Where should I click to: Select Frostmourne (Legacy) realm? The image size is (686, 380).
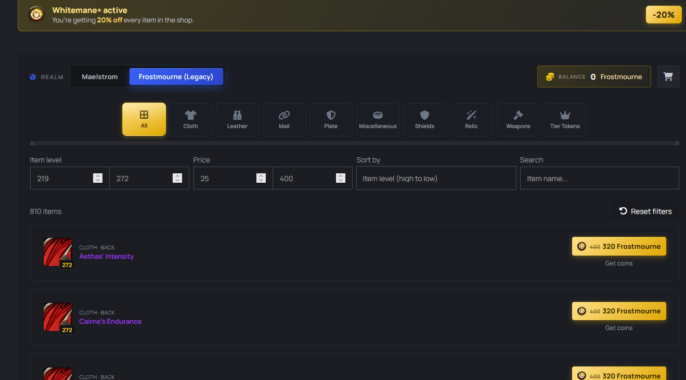point(176,77)
